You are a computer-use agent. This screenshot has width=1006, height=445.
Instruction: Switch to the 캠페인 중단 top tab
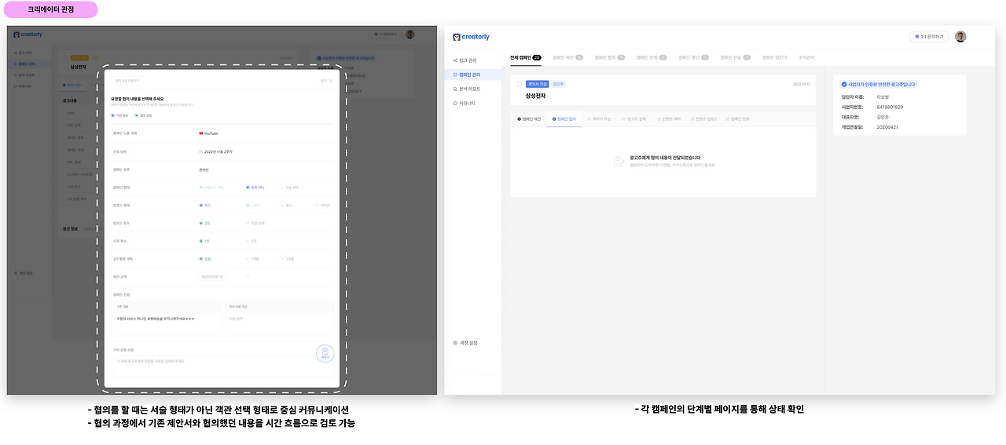coord(694,57)
